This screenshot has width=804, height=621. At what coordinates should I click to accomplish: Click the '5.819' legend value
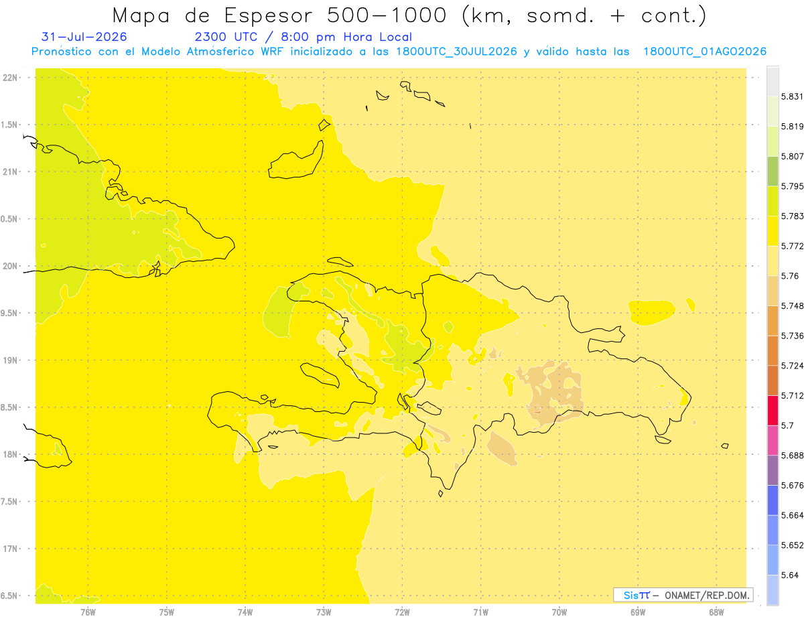coord(791,127)
